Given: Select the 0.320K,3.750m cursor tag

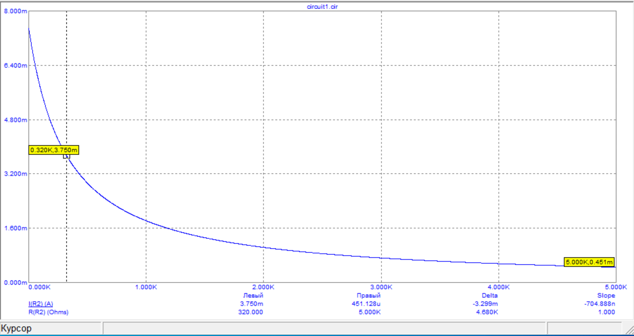Looking at the screenshot, I should (x=54, y=150).
